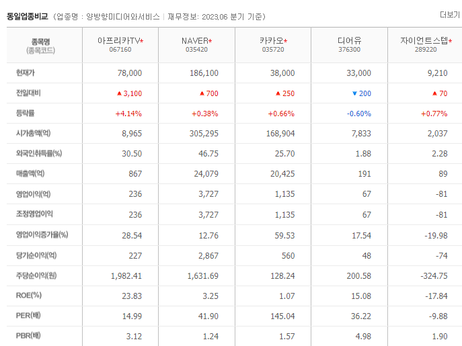This screenshot has height=346, width=462.
Task: Click market cap value 305,295
Action: coord(204,134)
